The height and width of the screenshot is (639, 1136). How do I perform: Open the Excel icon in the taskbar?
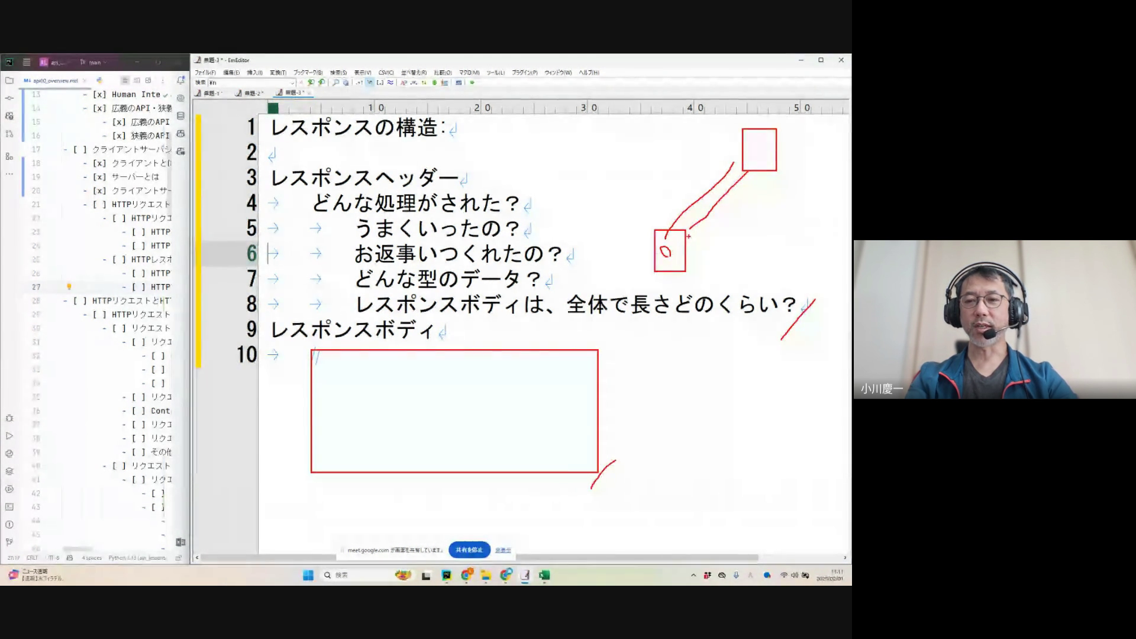coord(544,575)
